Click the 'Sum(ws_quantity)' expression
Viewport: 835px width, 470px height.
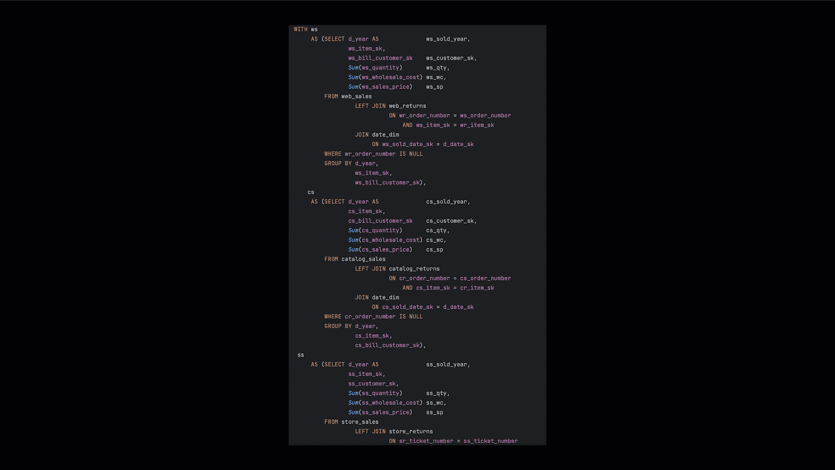(375, 68)
